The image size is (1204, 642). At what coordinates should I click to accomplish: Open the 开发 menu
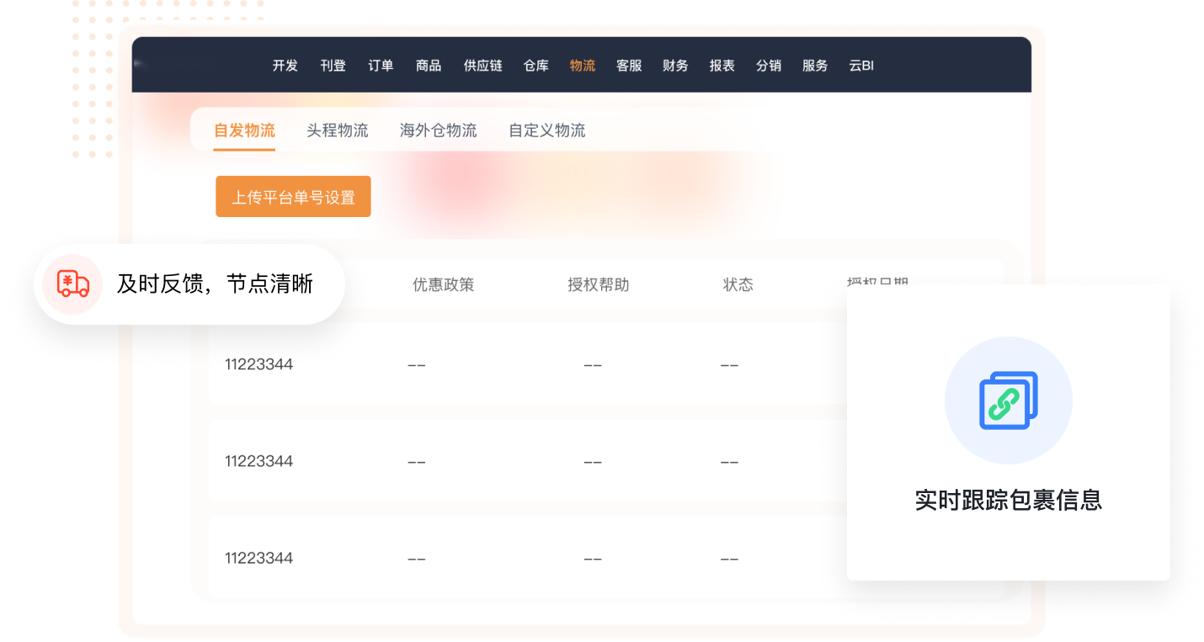[285, 66]
